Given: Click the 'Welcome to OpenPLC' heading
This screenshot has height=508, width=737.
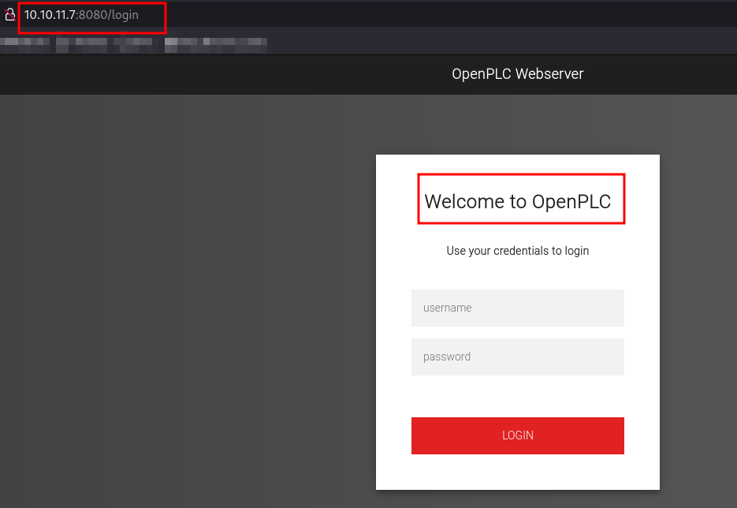Looking at the screenshot, I should pos(518,201).
